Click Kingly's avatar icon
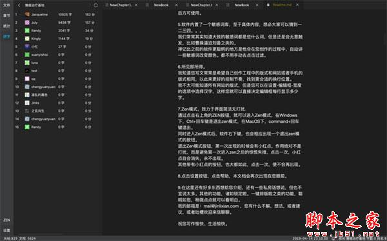This screenshot has height=241, width=387. (27, 39)
